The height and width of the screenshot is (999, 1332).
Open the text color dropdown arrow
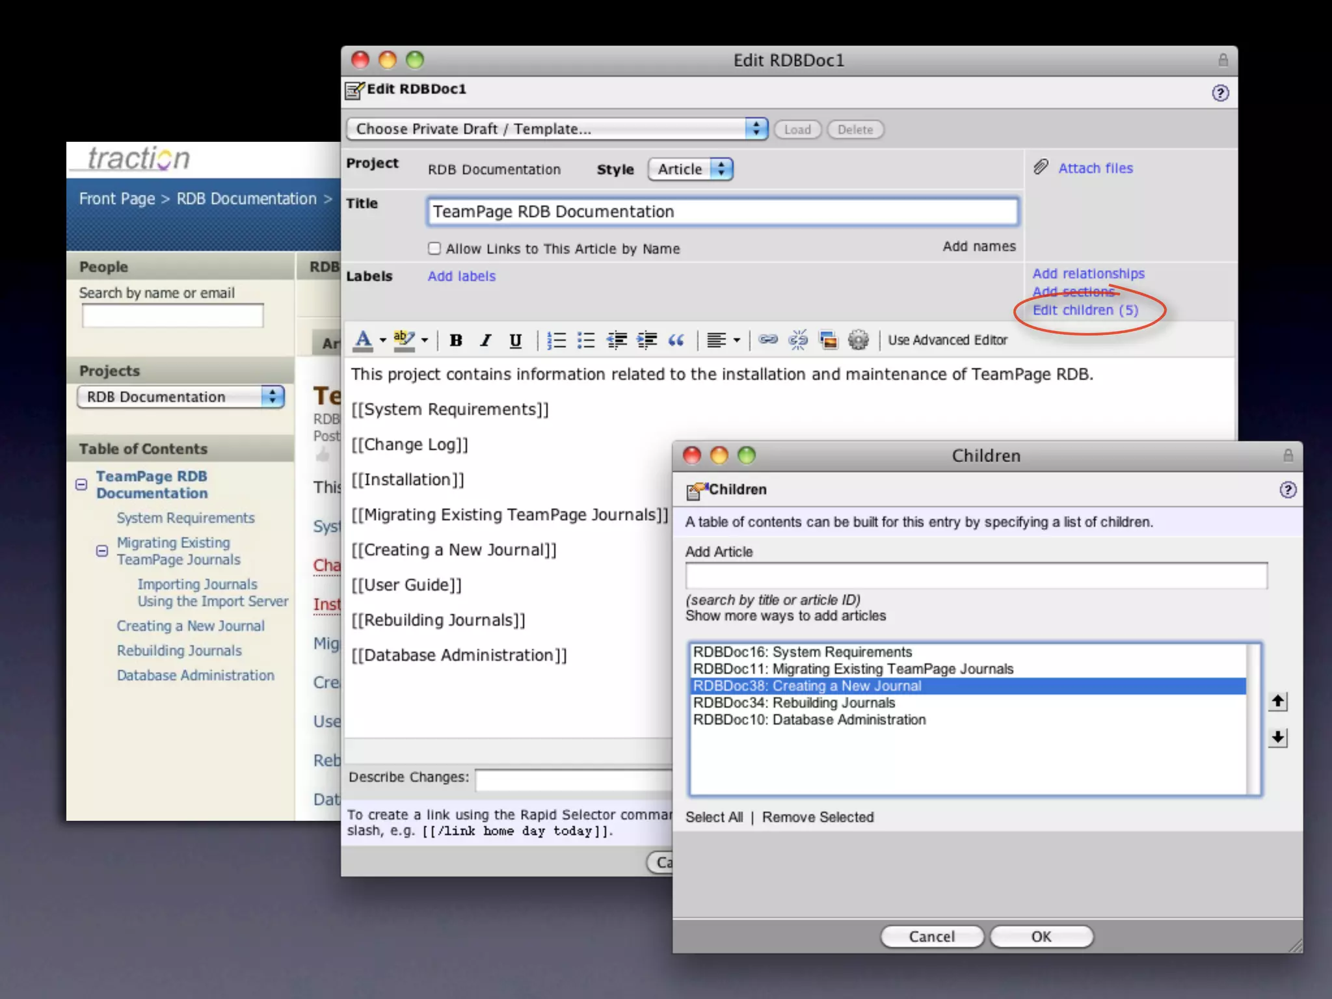click(382, 340)
